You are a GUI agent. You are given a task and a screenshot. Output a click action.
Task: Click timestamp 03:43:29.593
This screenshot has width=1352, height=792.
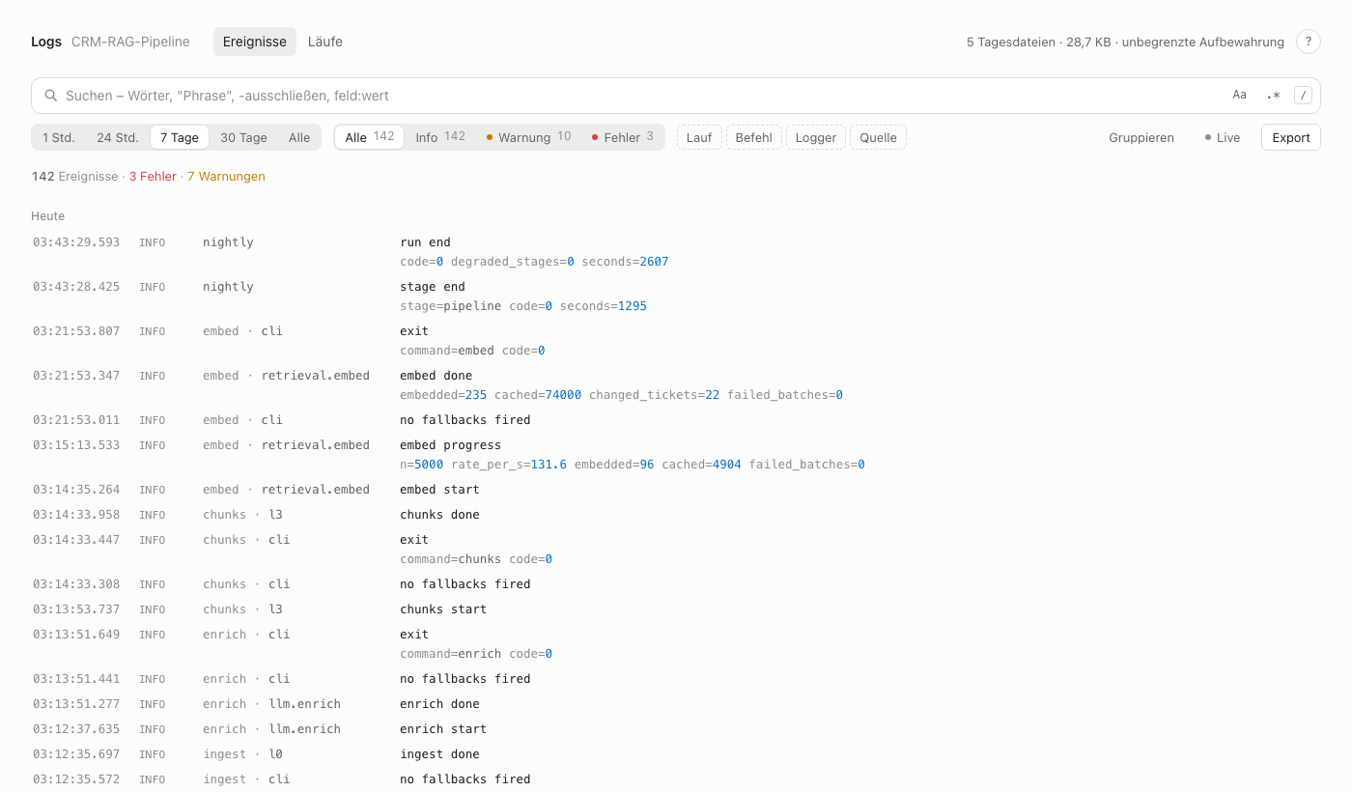[76, 242]
